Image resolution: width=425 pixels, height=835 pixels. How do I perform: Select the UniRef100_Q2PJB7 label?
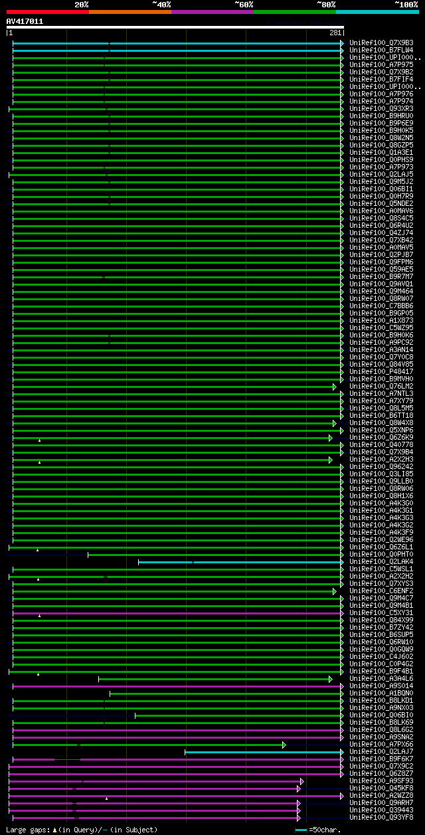point(381,255)
